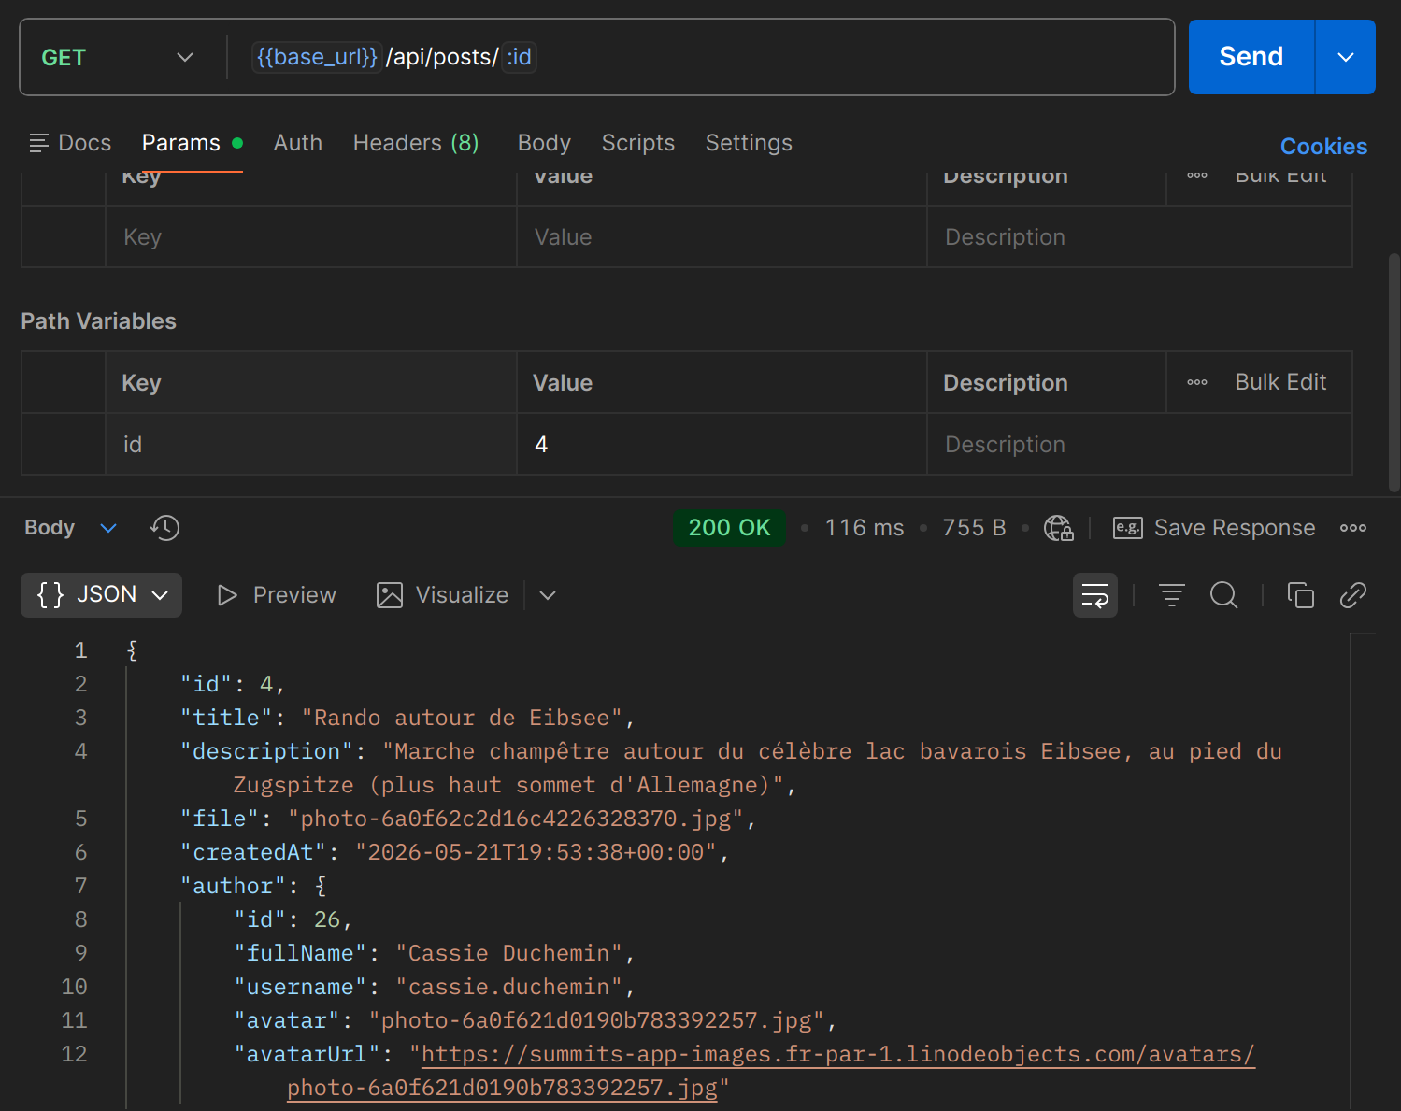Click "Cassie Duchemin" fullName value
Viewport: 1401px width, 1111px height.
(509, 953)
